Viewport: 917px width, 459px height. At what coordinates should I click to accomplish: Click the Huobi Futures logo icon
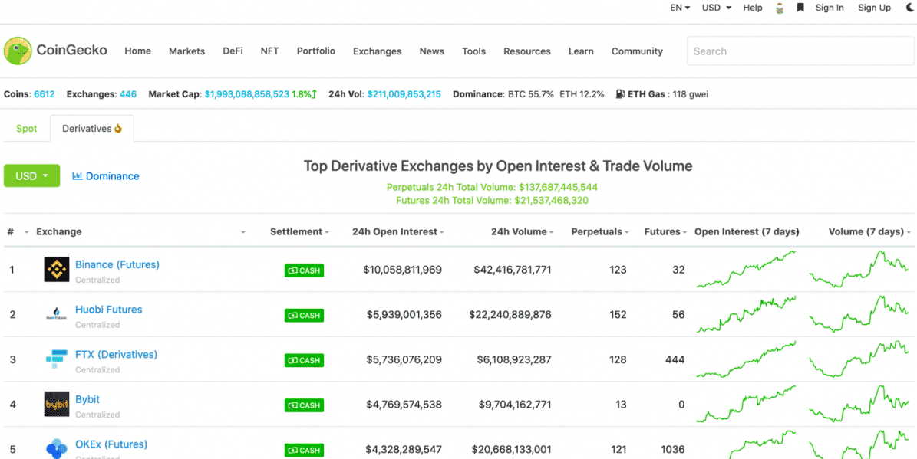click(x=57, y=314)
